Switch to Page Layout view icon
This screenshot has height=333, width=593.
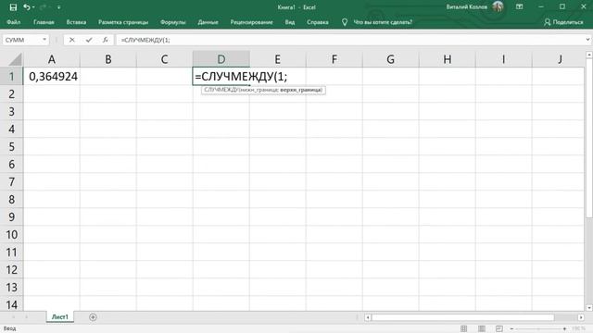tap(482, 328)
